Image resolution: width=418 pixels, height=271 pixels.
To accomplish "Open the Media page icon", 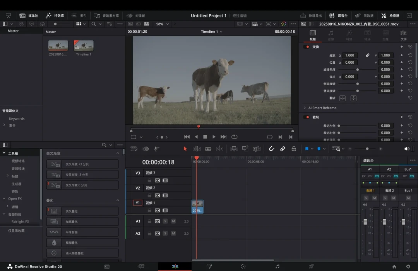I will [x=107, y=266].
